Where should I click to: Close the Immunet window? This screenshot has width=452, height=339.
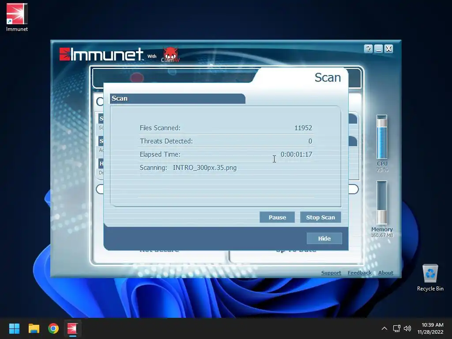point(388,49)
